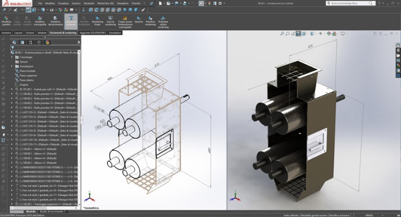Expand the Scatola per rulli component
This screenshot has height=217, width=401.
(x=12, y=89)
